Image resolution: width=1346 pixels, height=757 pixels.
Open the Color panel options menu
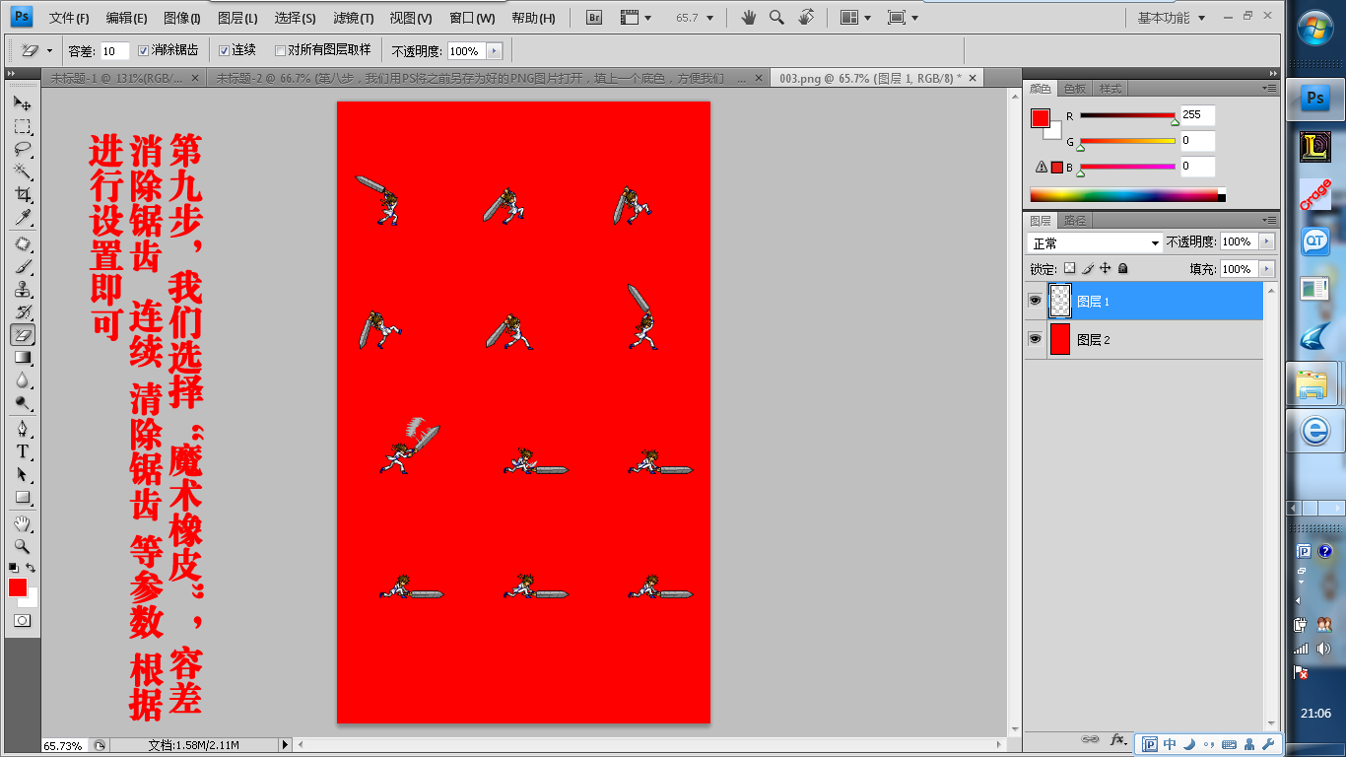coord(1269,88)
